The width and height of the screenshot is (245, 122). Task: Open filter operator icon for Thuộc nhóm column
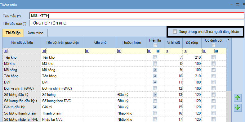click(x=119, y=51)
